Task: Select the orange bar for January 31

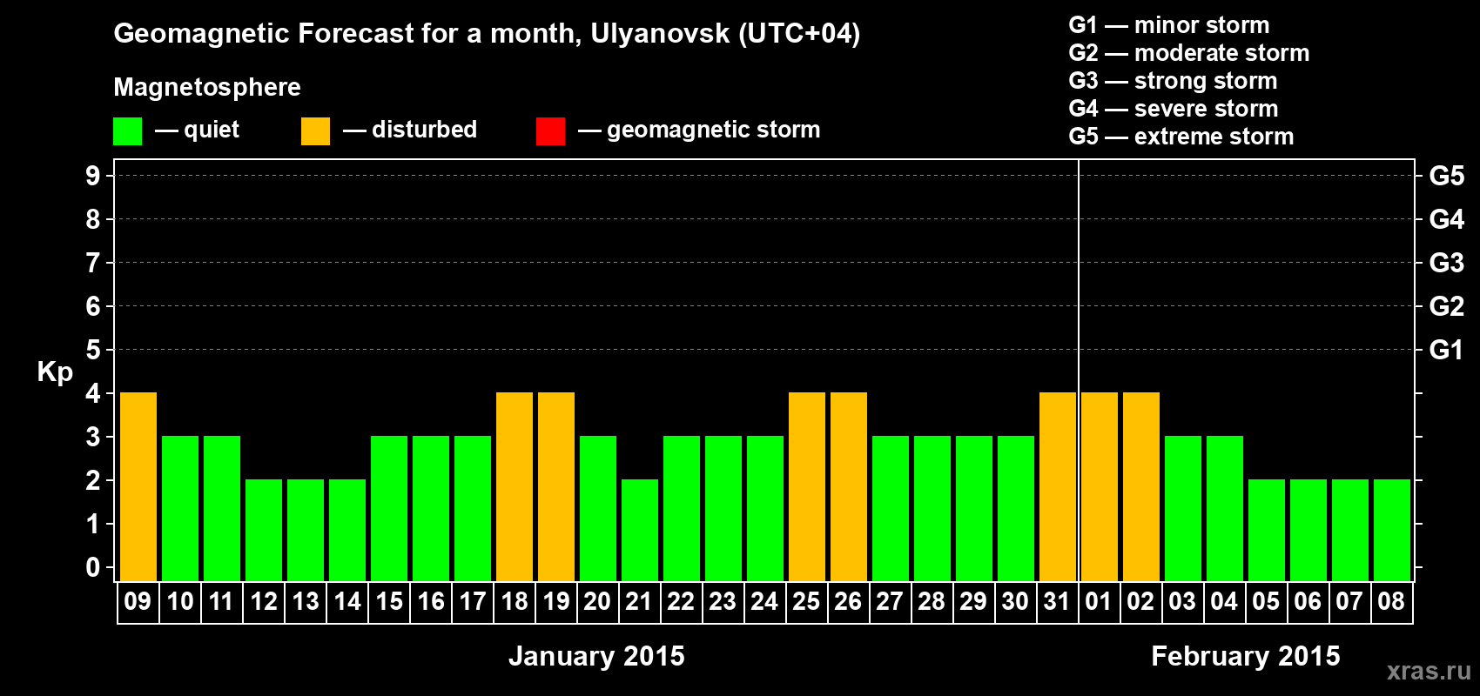Action: pos(1058,486)
